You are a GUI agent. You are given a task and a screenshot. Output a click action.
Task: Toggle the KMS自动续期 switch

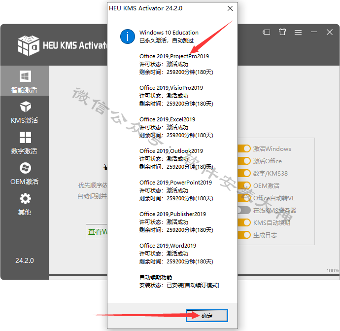click(x=244, y=222)
